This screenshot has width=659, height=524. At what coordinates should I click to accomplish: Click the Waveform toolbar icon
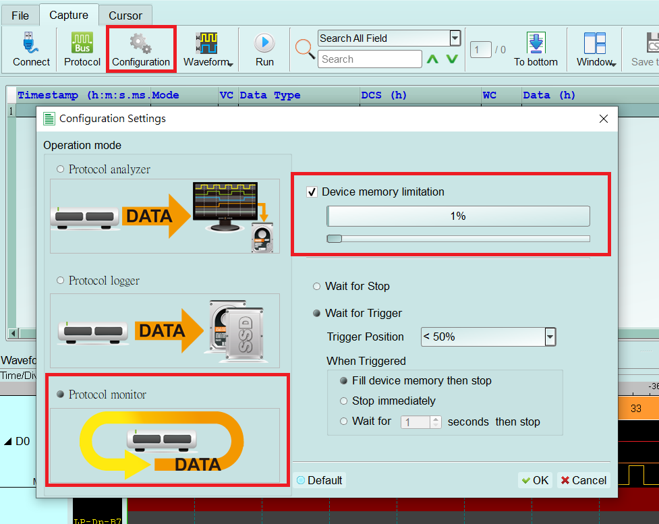pyautogui.click(x=206, y=43)
